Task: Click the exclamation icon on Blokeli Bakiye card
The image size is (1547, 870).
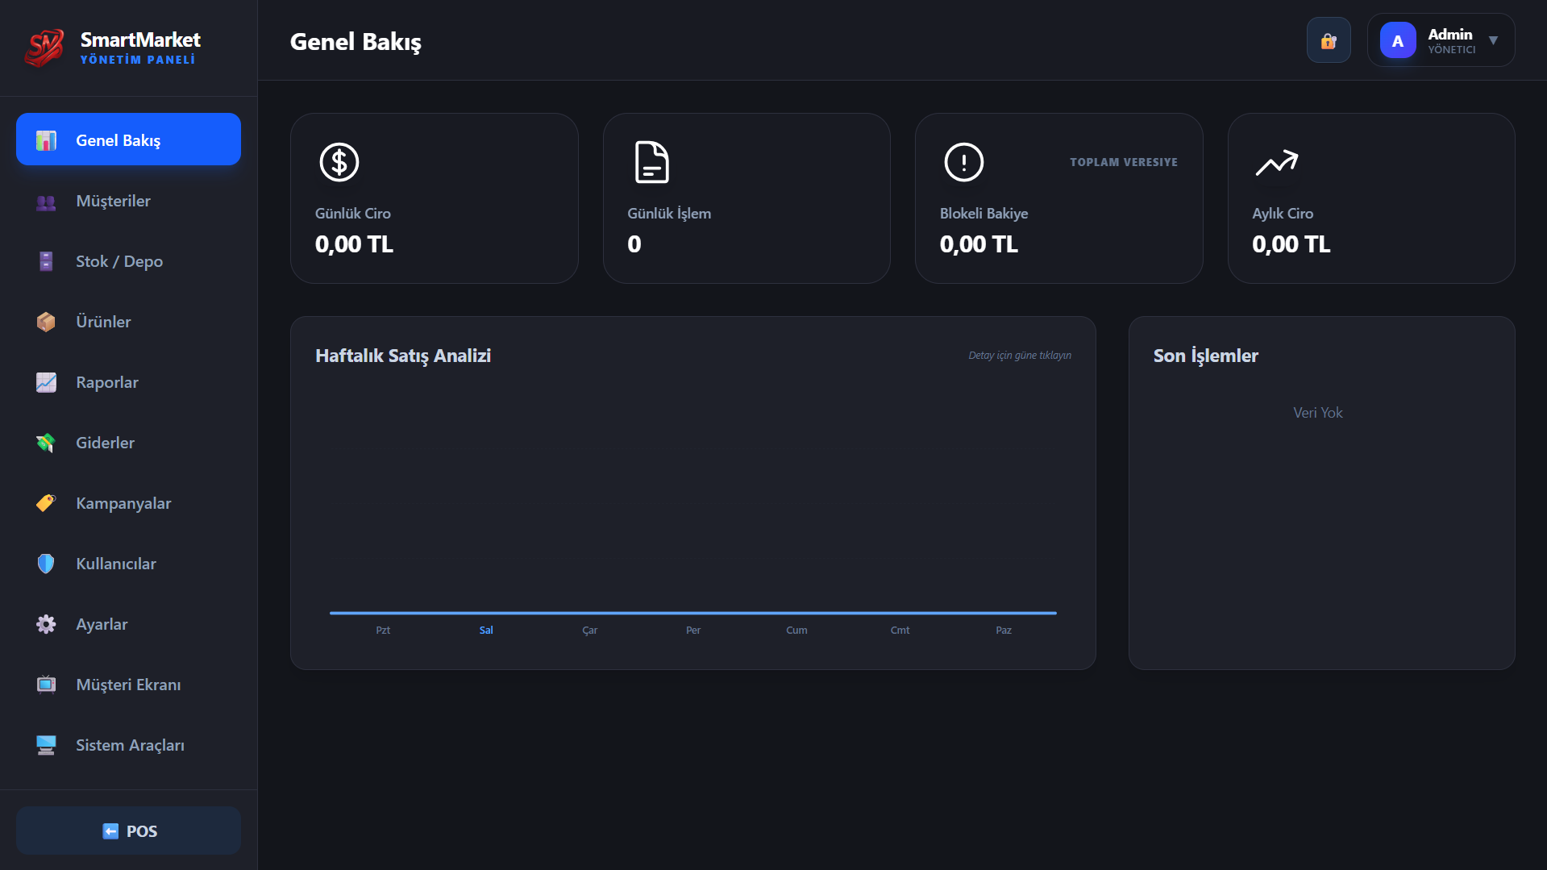Action: point(964,162)
